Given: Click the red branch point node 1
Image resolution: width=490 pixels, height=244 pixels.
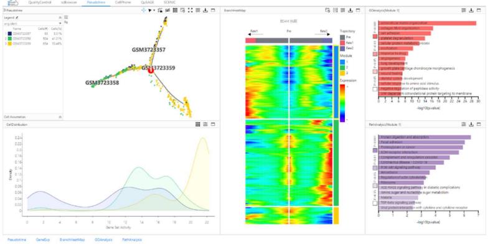Looking at the screenshot, I should 151,70.
